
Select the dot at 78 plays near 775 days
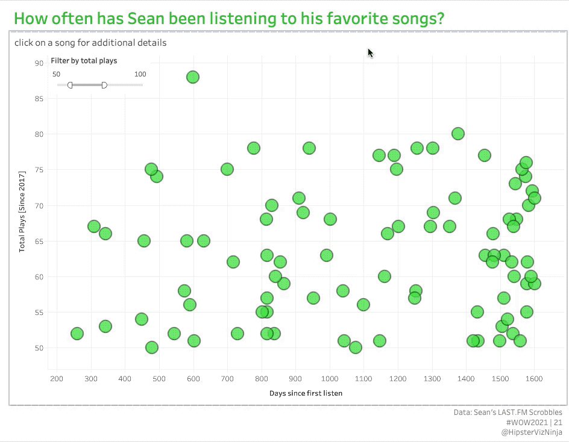(254, 148)
